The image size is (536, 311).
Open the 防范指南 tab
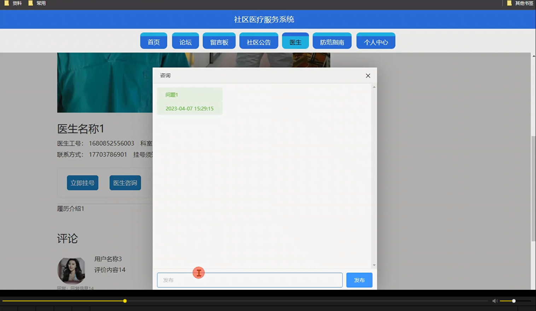[332, 41]
